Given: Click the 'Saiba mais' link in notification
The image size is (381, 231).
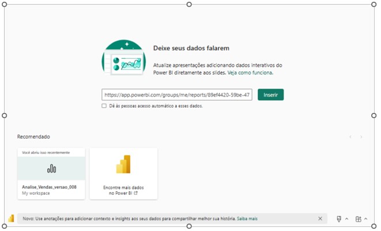Looking at the screenshot, I should [247, 218].
